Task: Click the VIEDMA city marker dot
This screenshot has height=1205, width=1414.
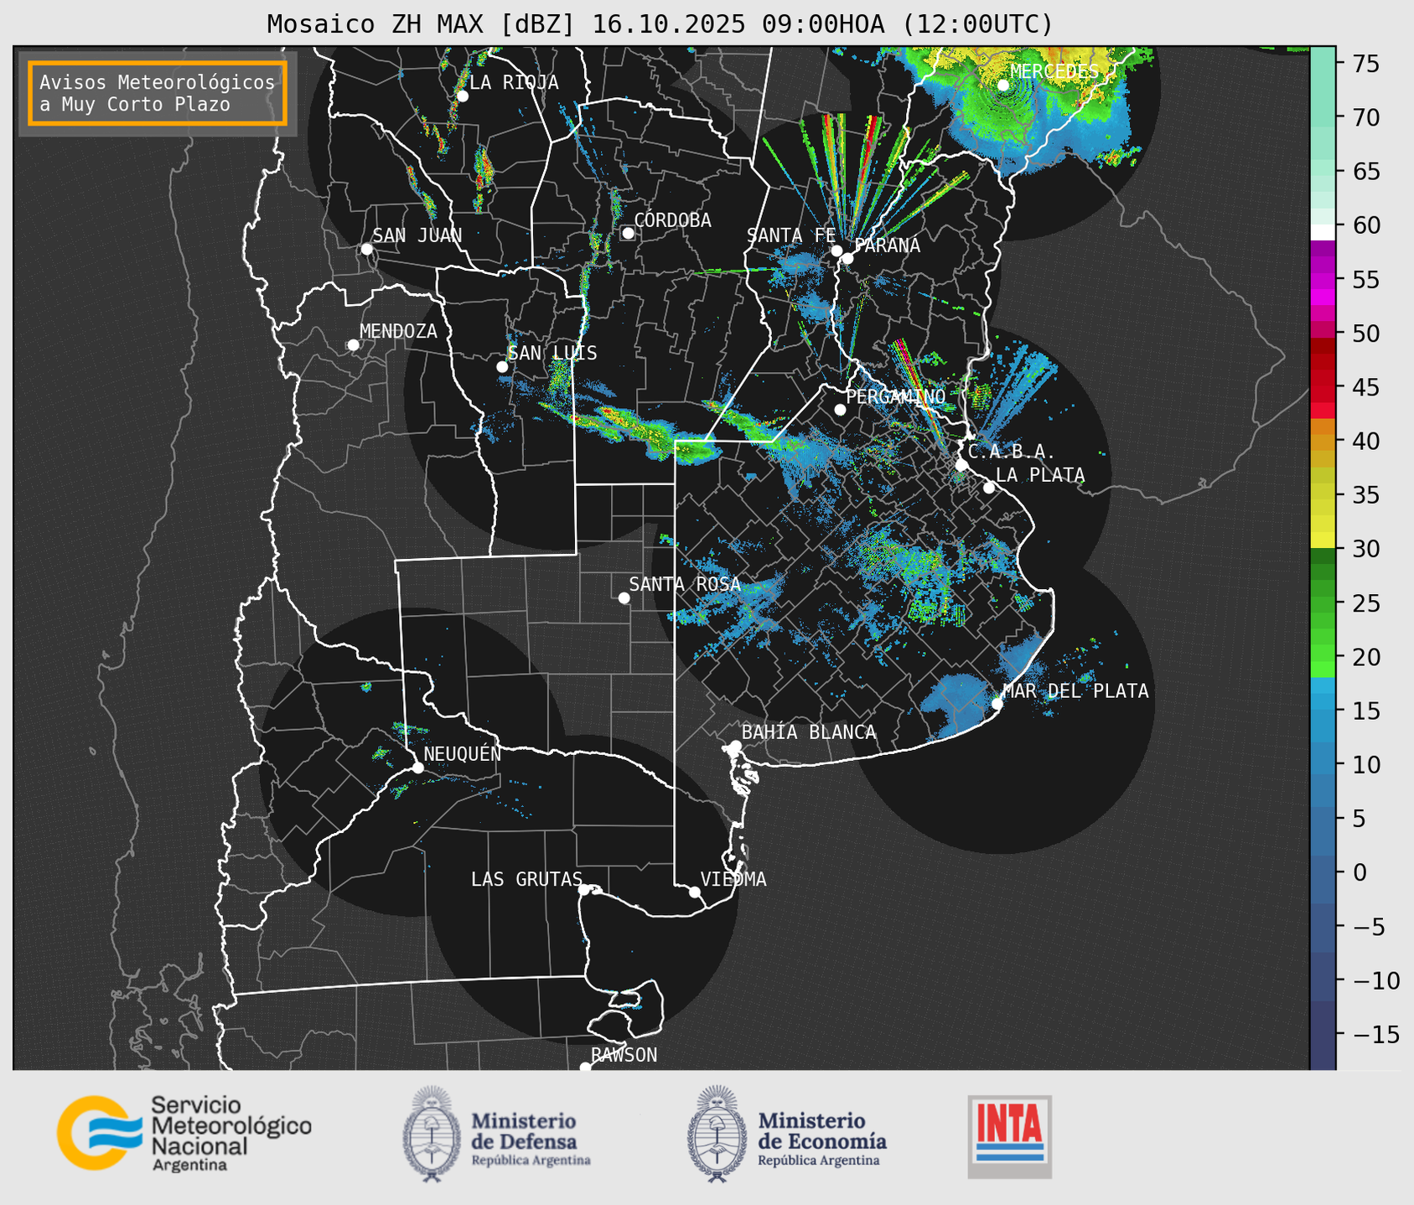Action: 694,892
